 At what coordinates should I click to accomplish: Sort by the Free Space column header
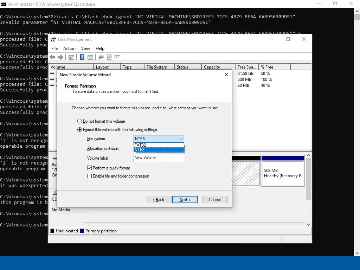point(247,67)
